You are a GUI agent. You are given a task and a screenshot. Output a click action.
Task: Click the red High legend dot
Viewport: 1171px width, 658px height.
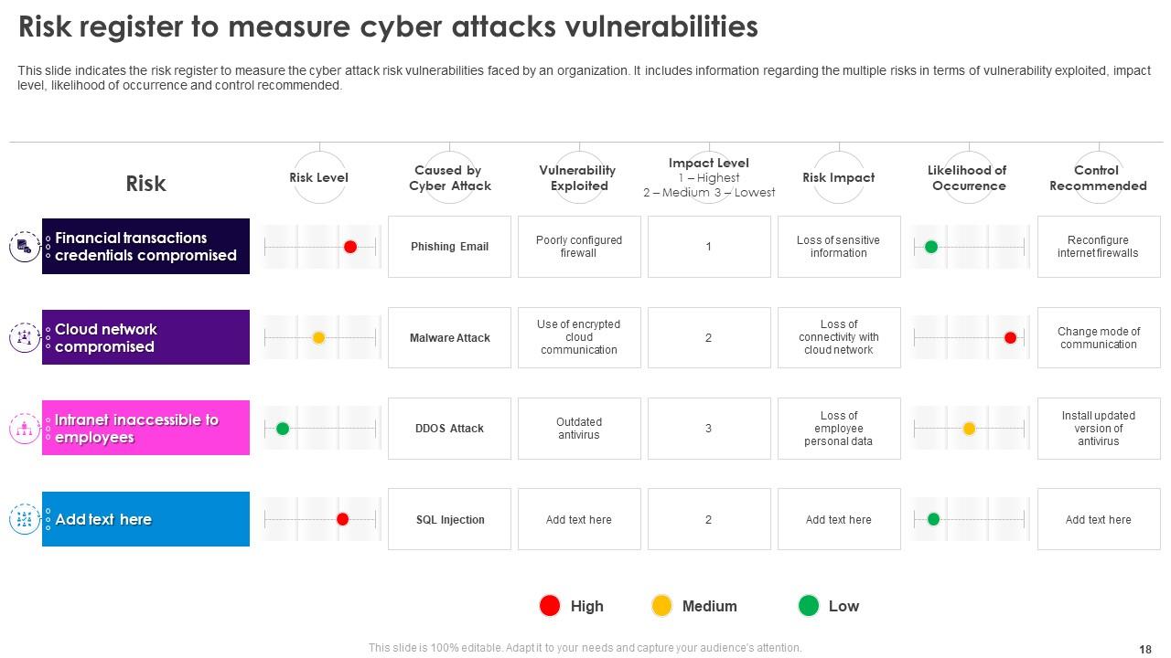(550, 606)
